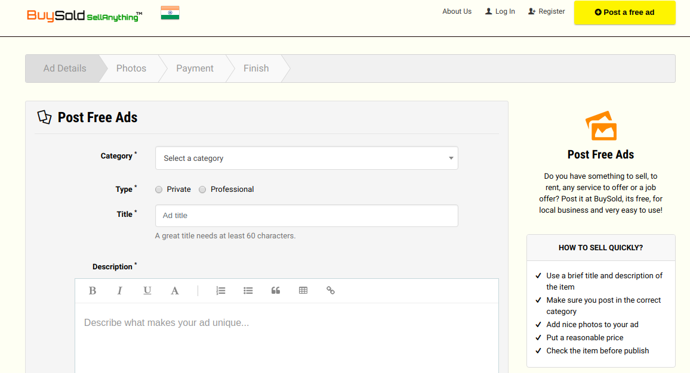Image resolution: width=690 pixels, height=373 pixels.
Task: Toggle bold formatting in description editor
Action: pos(93,291)
